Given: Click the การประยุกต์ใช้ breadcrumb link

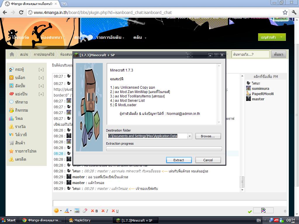Looking at the screenshot, I should click(x=44, y=55).
